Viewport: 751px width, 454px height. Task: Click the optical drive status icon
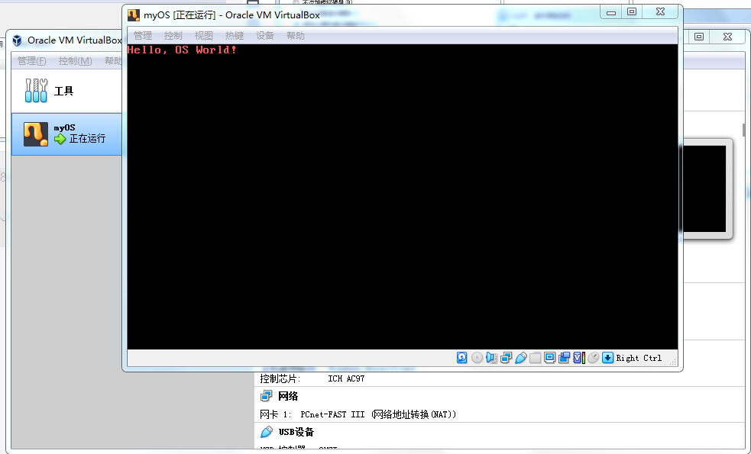click(x=477, y=357)
